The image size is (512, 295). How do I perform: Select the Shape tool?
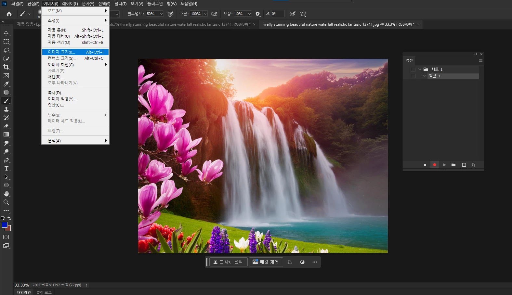(6, 185)
